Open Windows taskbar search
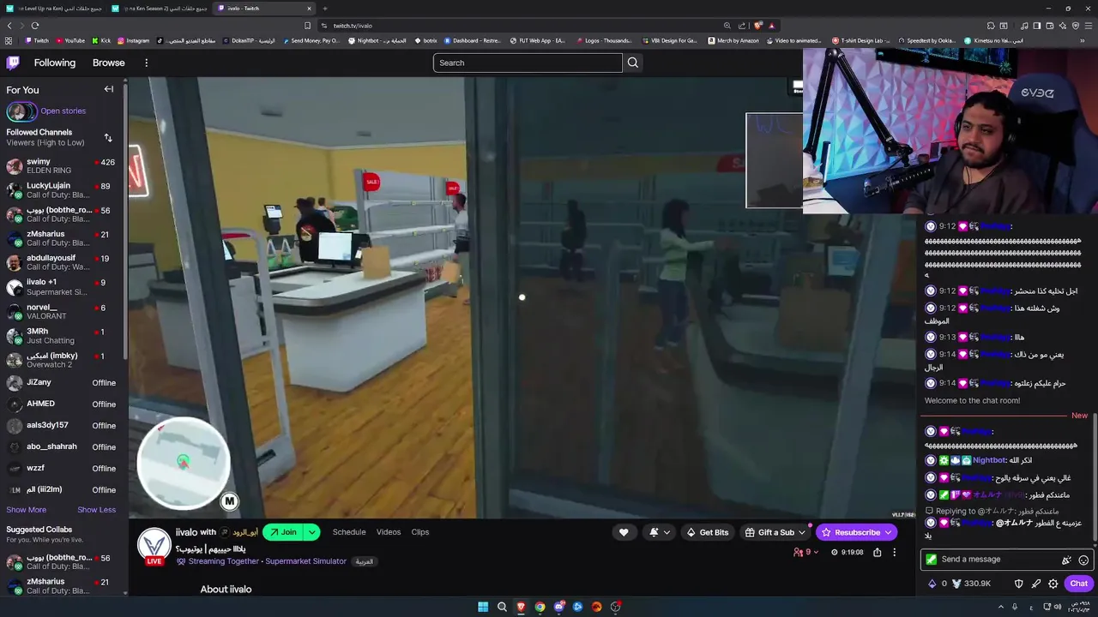The image size is (1098, 617). tap(502, 607)
